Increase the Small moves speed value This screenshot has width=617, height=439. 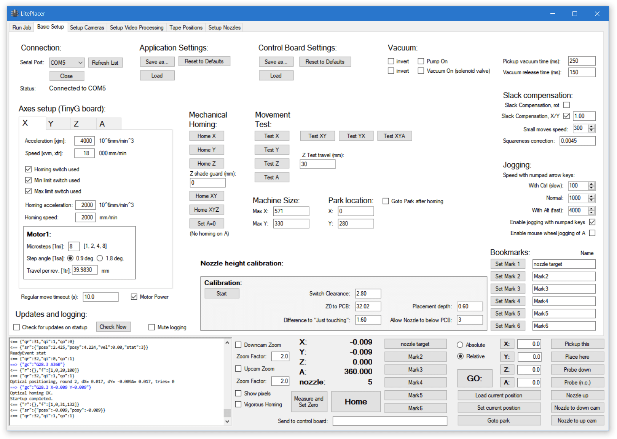pyautogui.click(x=591, y=126)
